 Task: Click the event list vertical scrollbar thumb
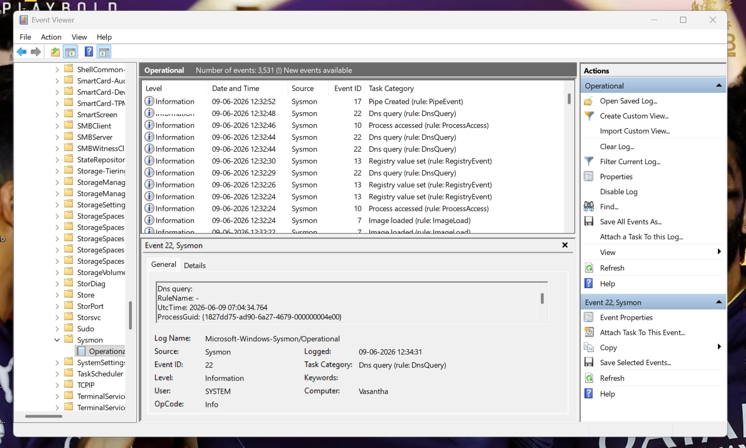pyautogui.click(x=569, y=99)
